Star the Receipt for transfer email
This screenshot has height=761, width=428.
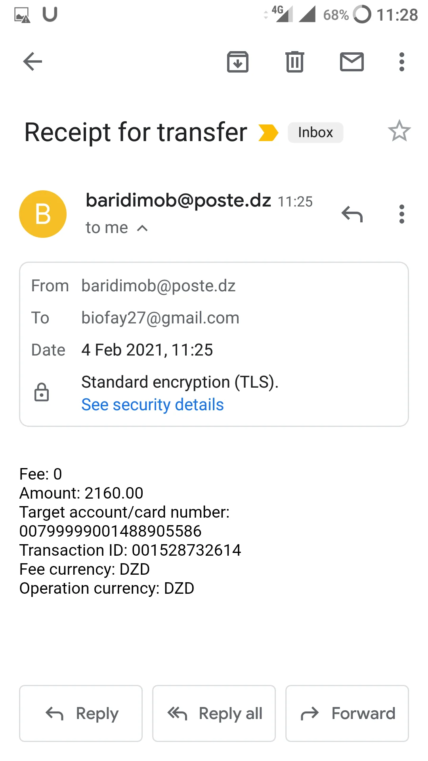click(x=399, y=131)
